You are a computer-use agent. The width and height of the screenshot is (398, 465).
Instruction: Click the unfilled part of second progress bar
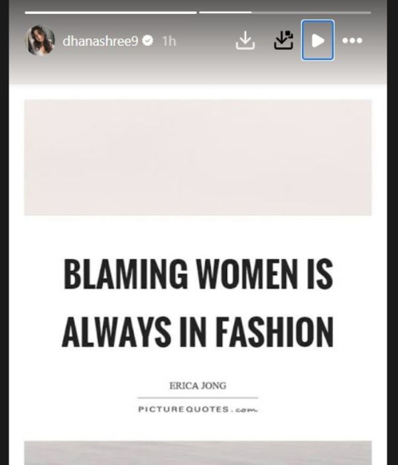[x=311, y=13]
